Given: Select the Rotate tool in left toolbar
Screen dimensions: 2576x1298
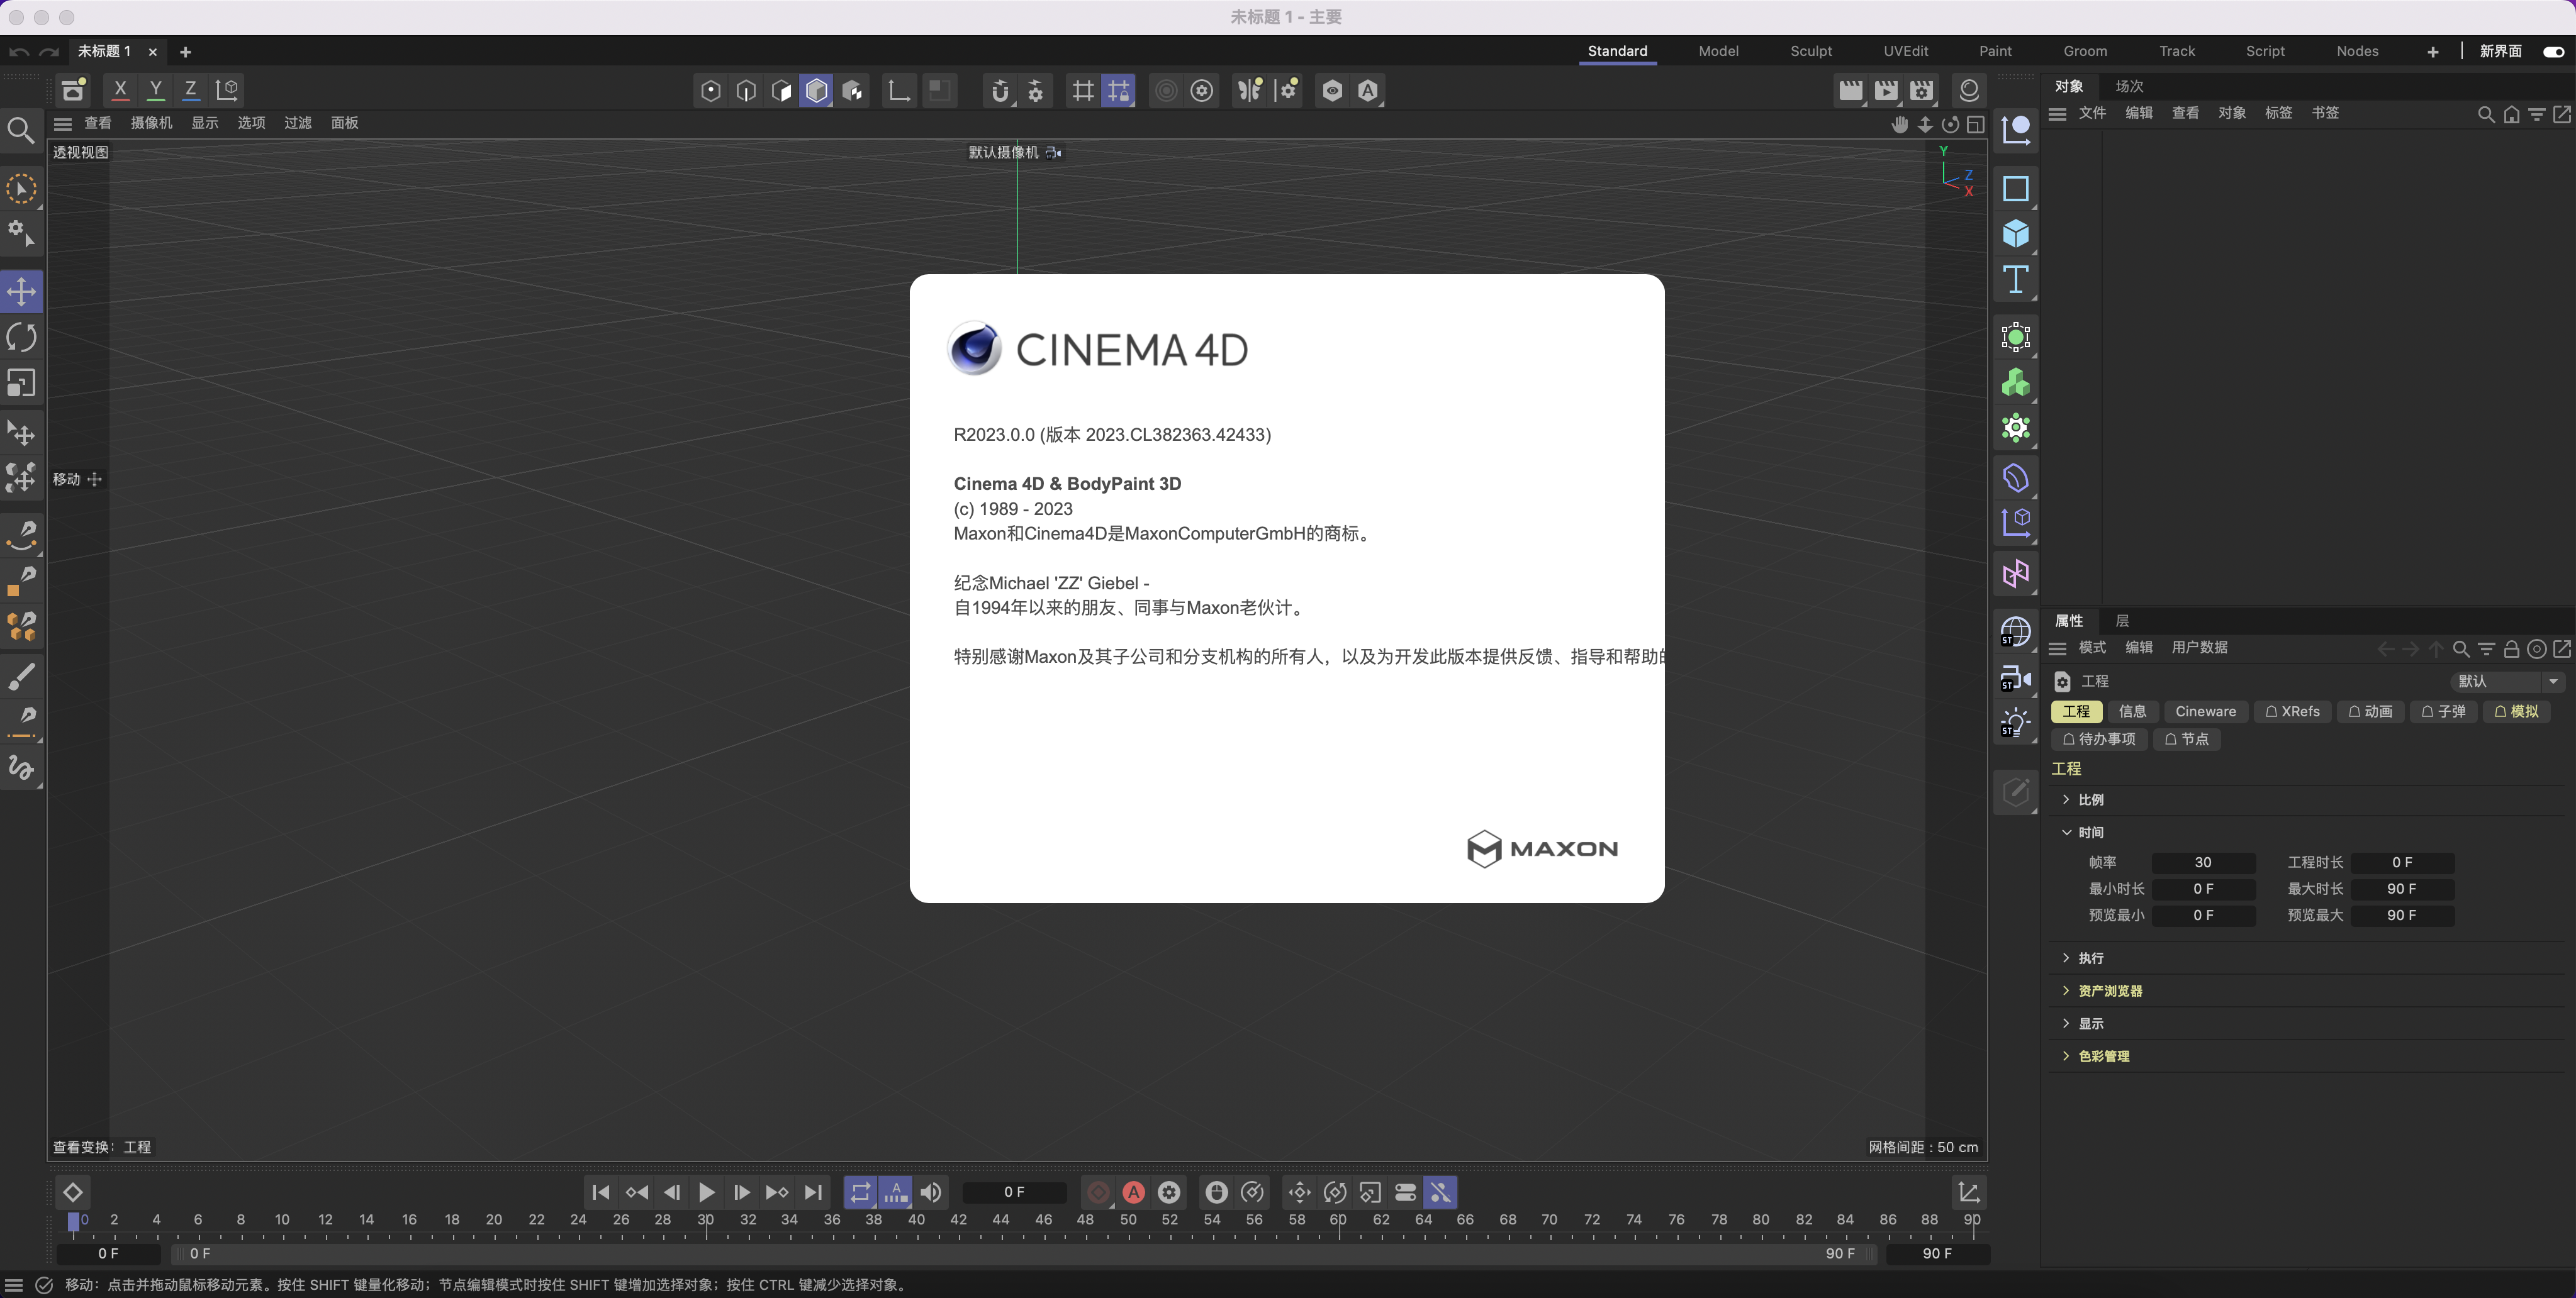Looking at the screenshot, I should click(21, 338).
